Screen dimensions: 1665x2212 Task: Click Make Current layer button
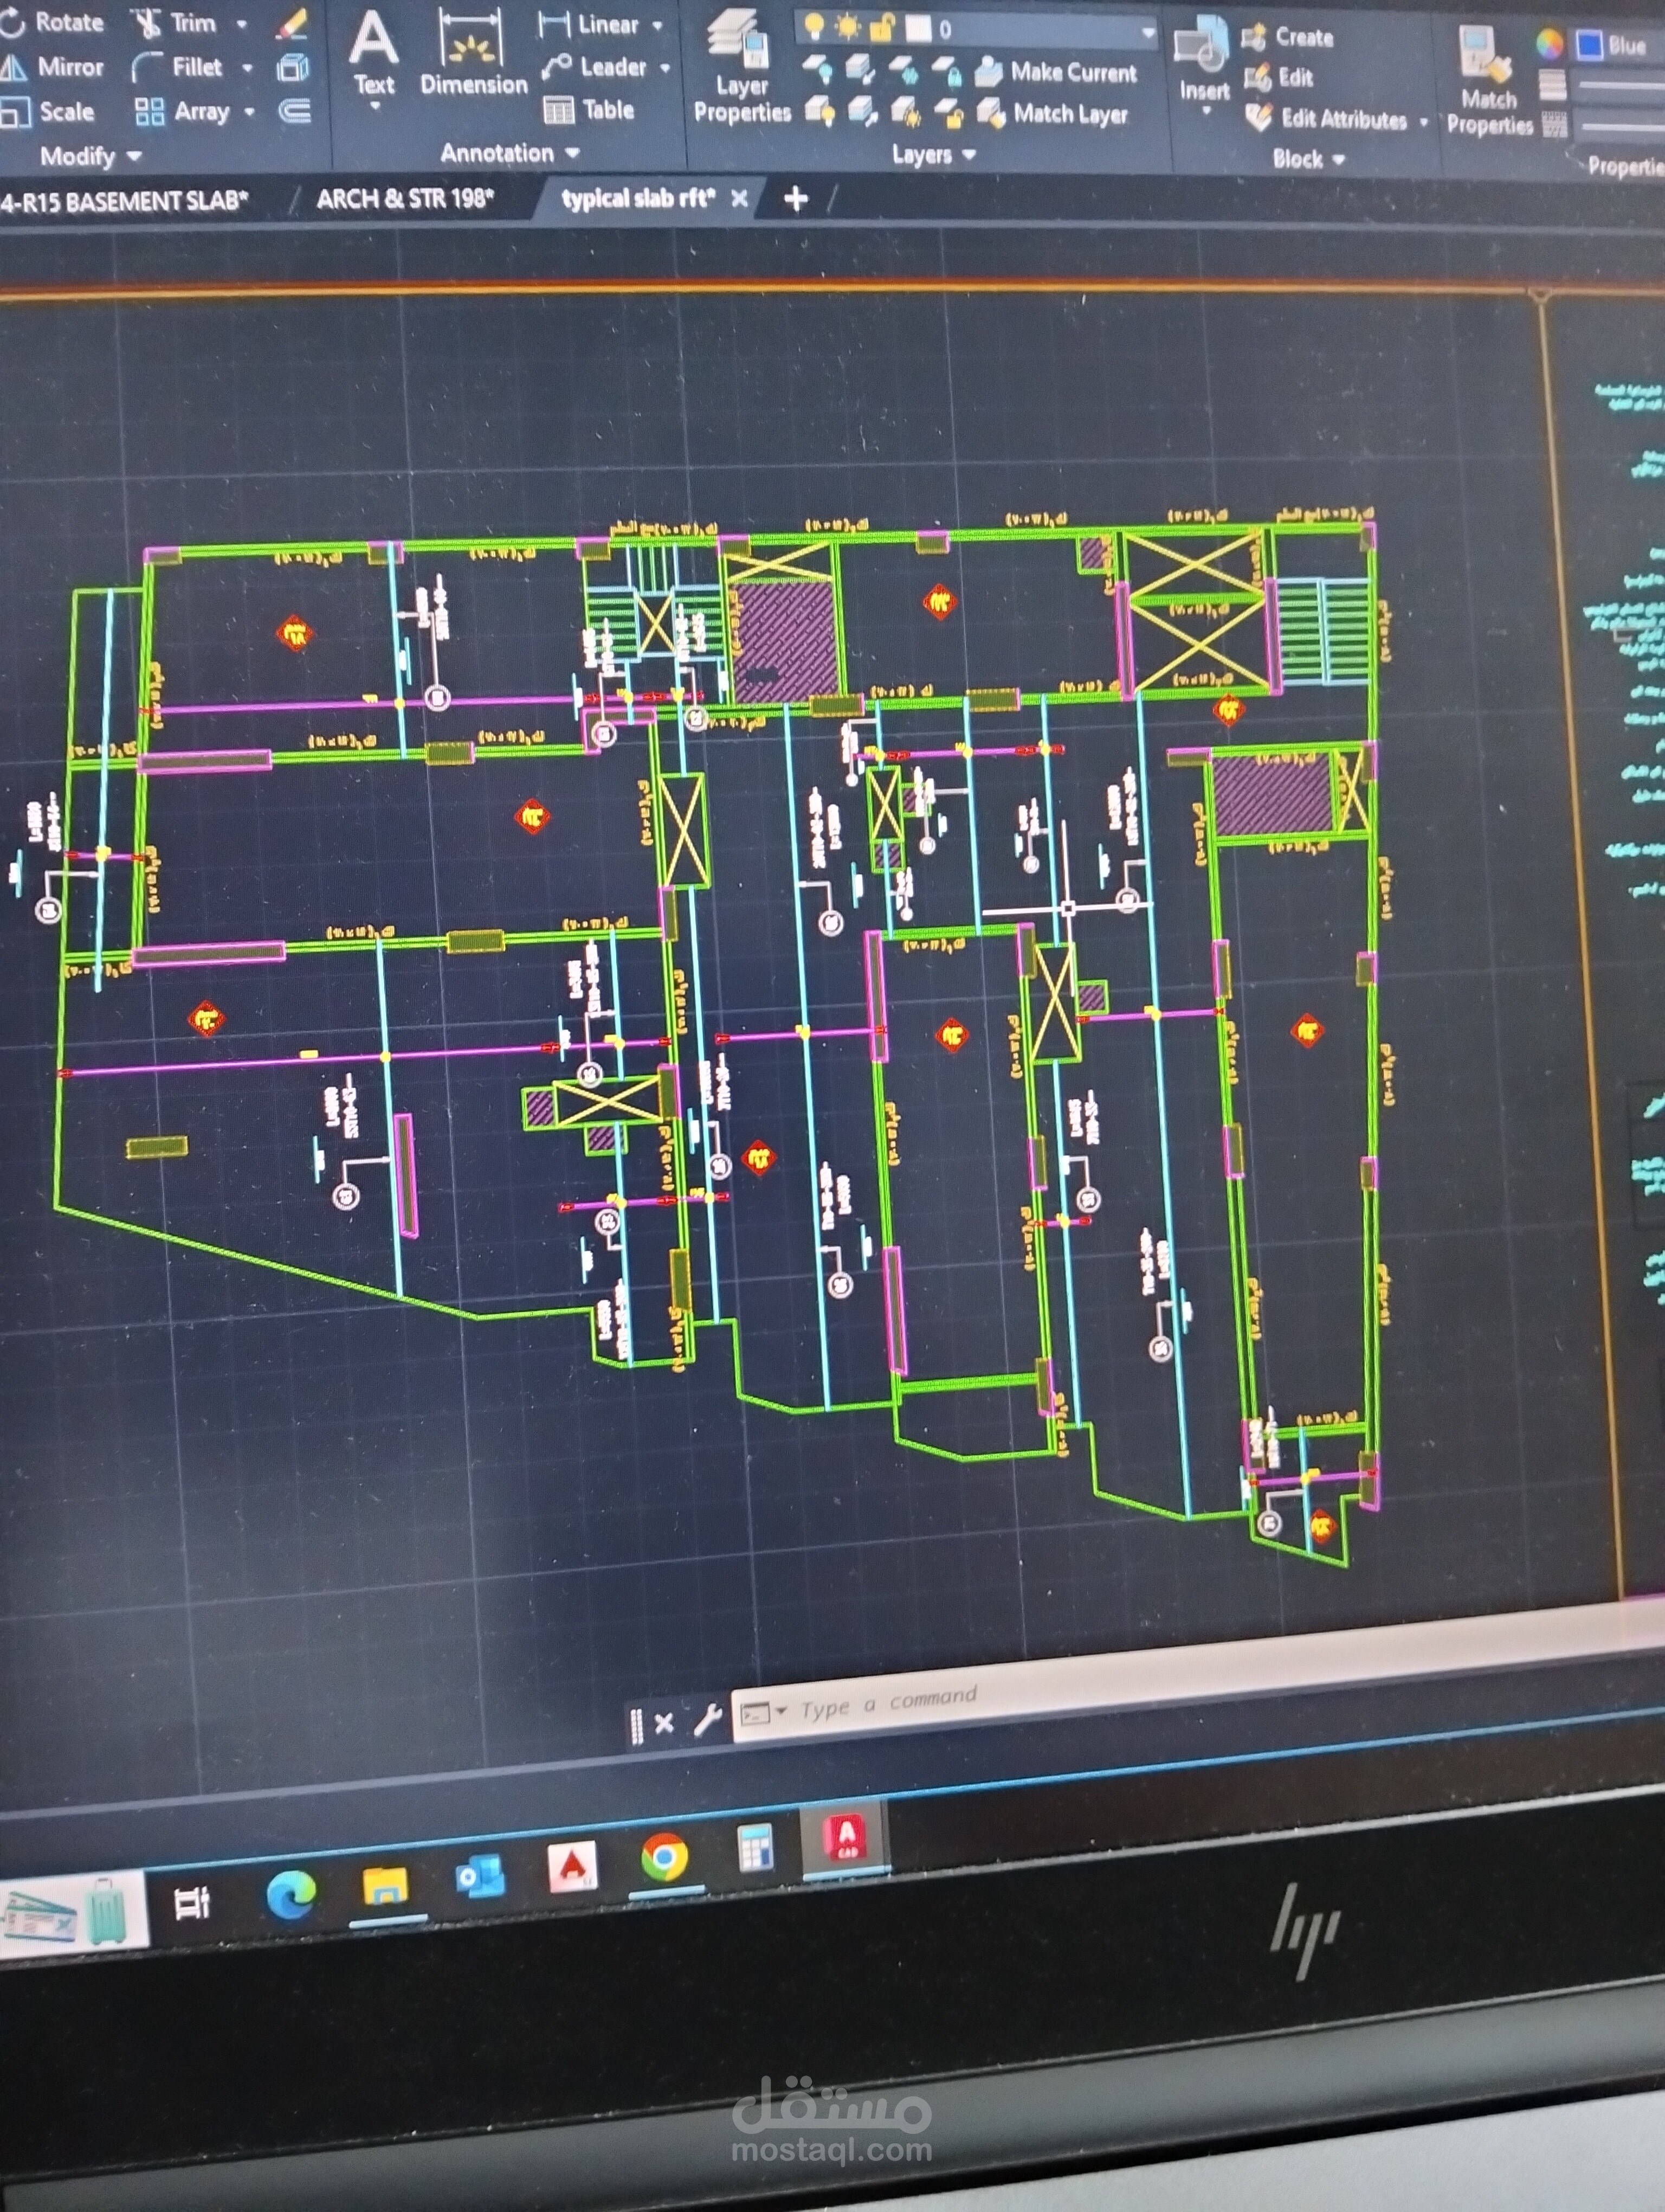(x=1056, y=72)
